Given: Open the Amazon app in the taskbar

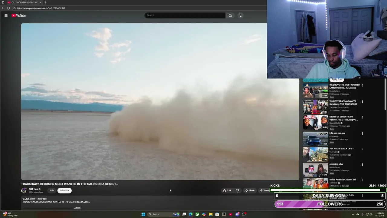Looking at the screenshot, I should click(x=224, y=214).
